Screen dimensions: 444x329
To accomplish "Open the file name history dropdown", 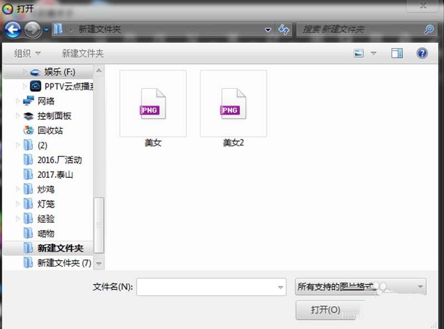I will 280,287.
